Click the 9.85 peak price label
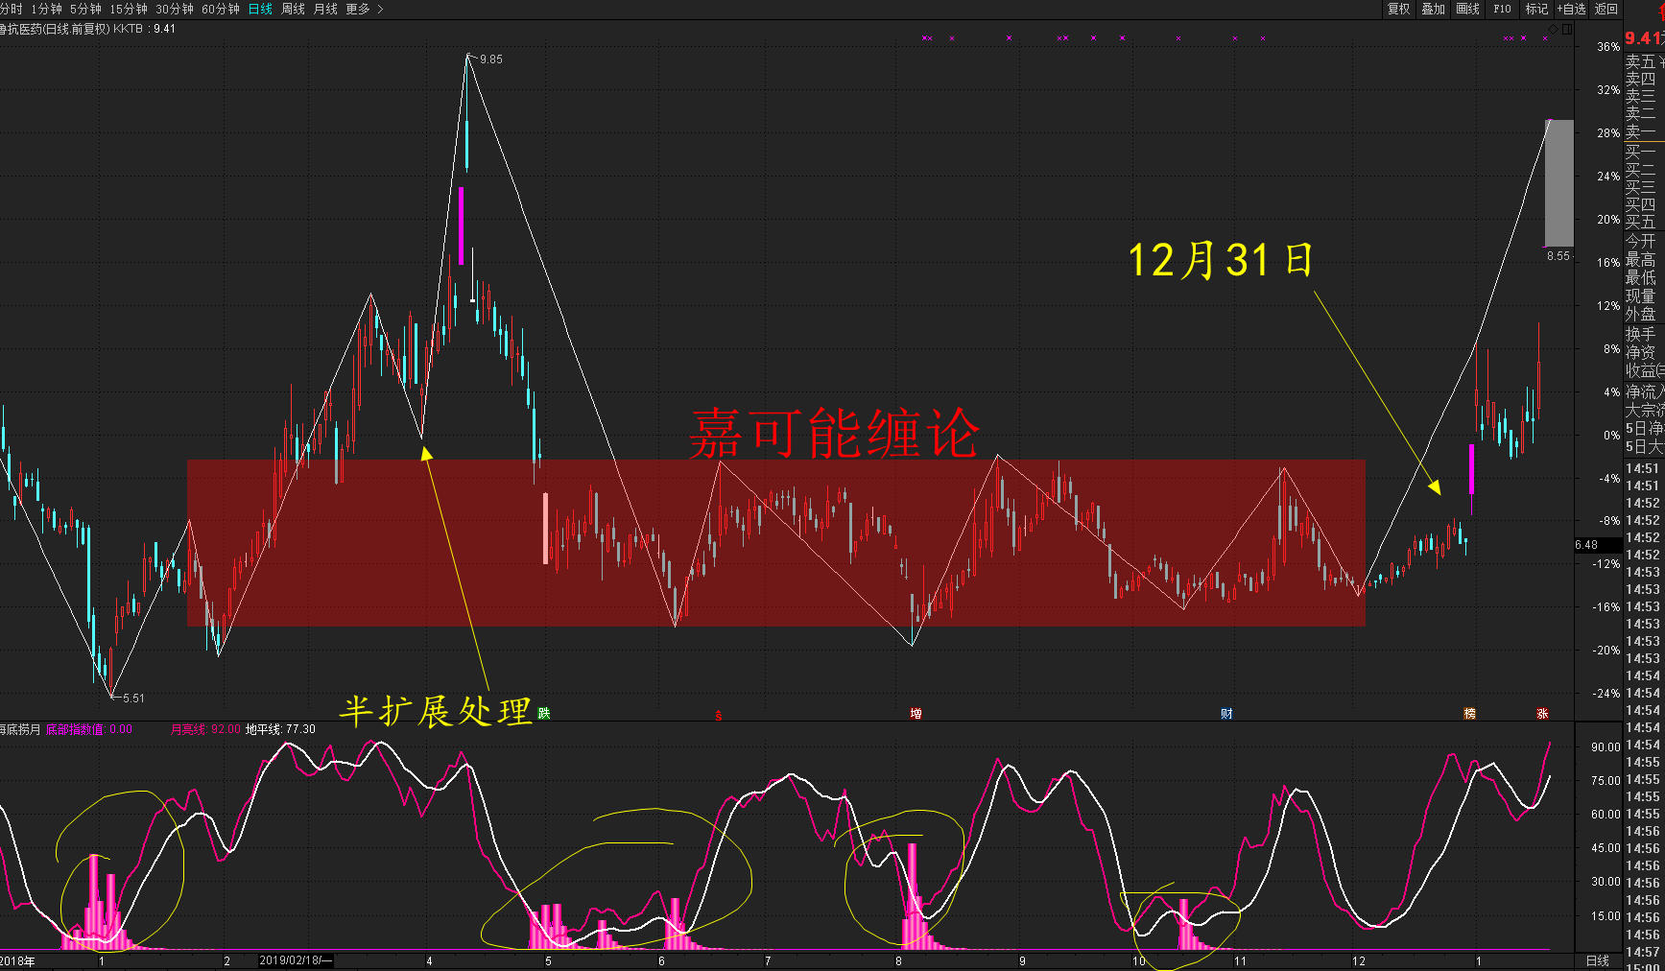The height and width of the screenshot is (971, 1665). [491, 59]
